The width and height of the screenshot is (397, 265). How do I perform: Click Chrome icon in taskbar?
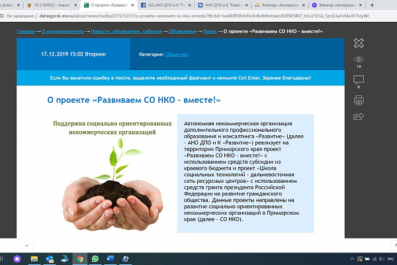80,259
